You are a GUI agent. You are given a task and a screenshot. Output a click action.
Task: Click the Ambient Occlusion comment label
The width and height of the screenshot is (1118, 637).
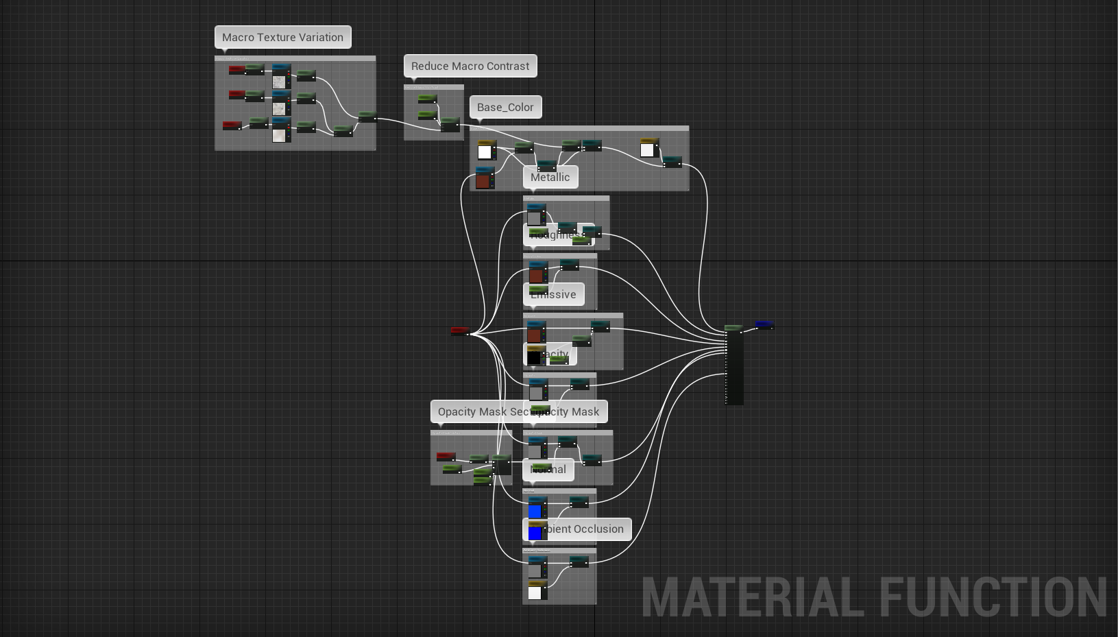(x=577, y=529)
